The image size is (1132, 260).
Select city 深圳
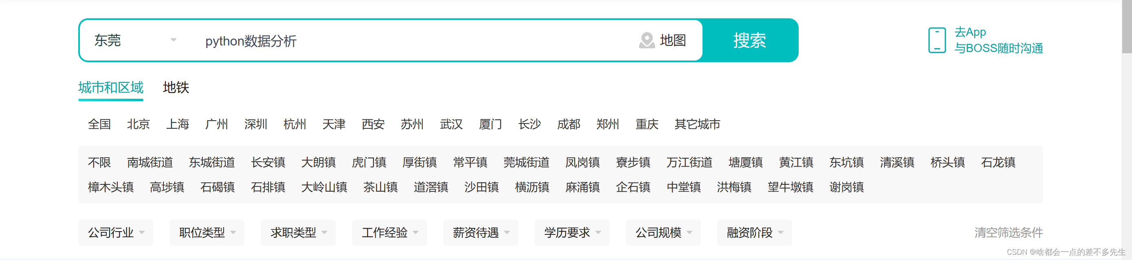(x=256, y=124)
